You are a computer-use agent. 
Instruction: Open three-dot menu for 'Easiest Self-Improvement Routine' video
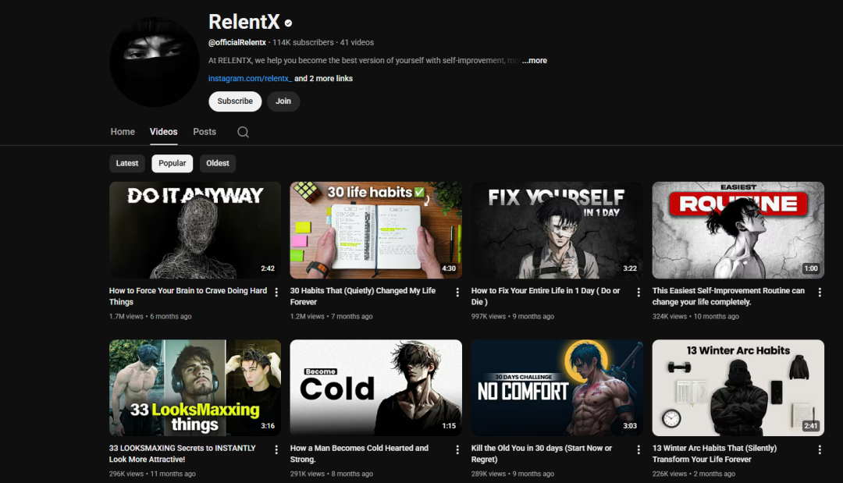[x=820, y=293]
